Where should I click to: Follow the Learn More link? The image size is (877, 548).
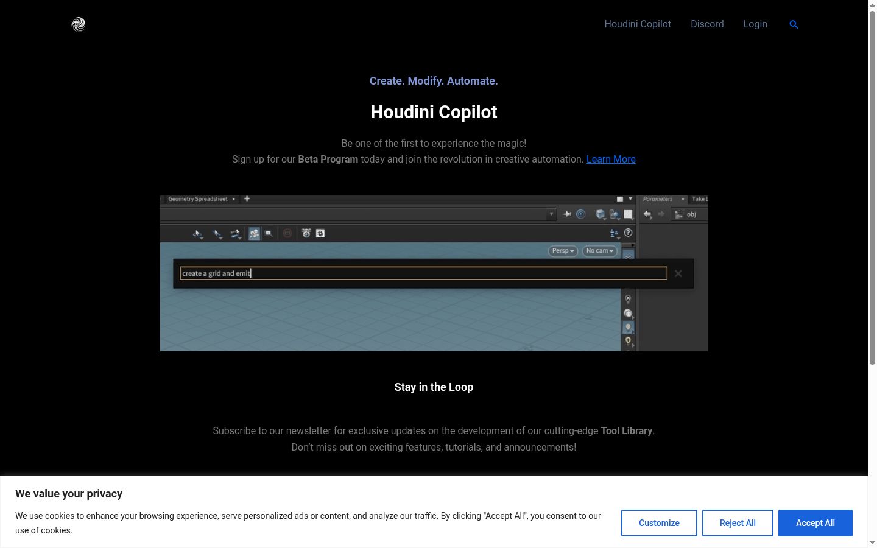(x=611, y=159)
